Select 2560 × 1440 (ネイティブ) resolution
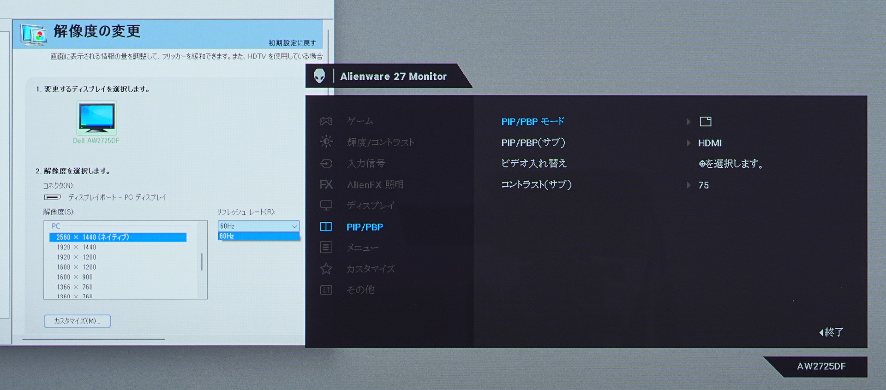The height and width of the screenshot is (390, 886). click(x=118, y=237)
